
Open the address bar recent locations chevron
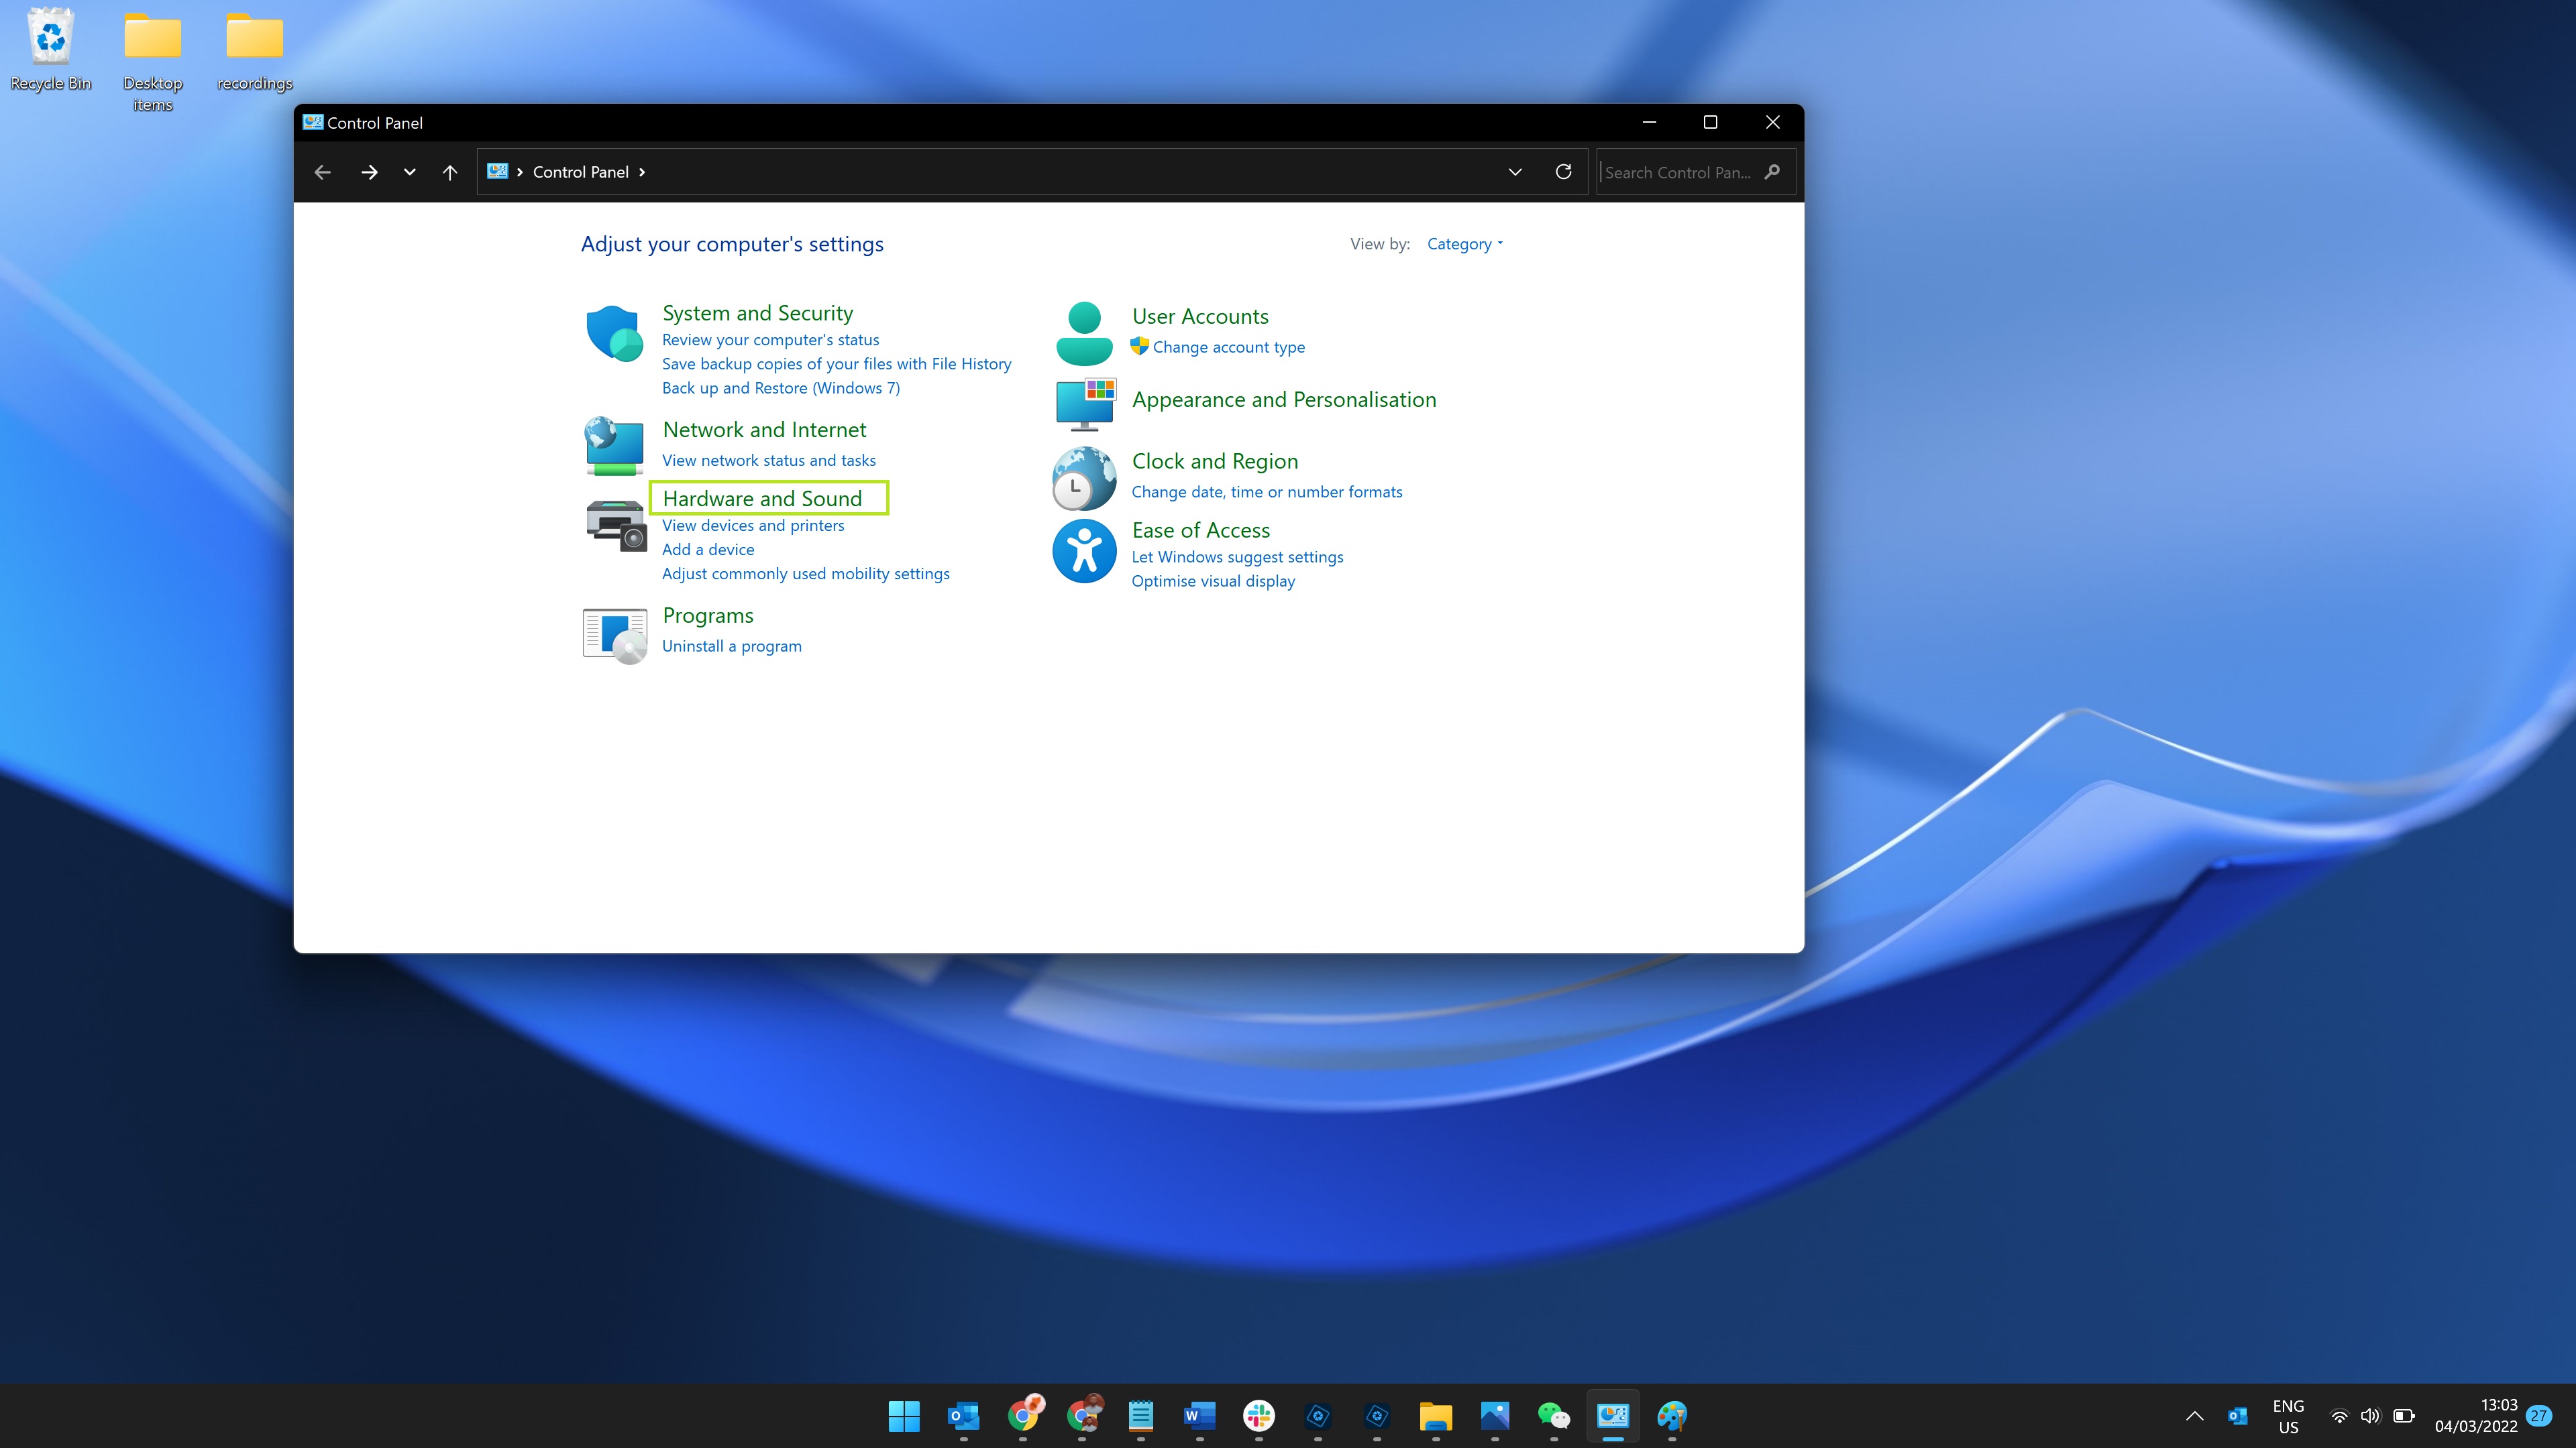click(1515, 171)
